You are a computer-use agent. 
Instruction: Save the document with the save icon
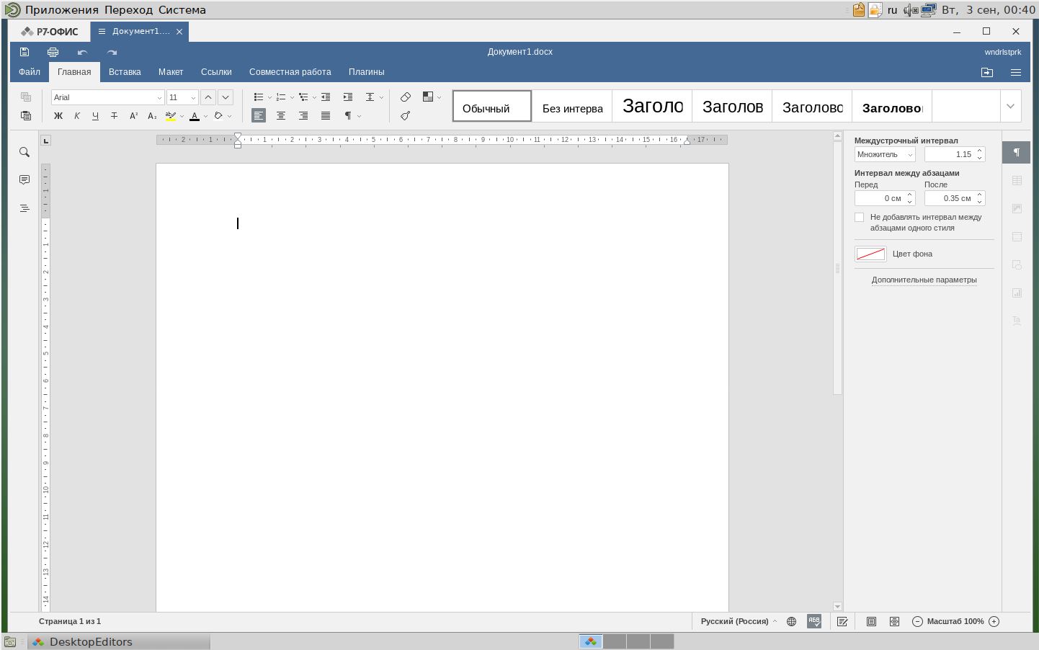(x=24, y=52)
